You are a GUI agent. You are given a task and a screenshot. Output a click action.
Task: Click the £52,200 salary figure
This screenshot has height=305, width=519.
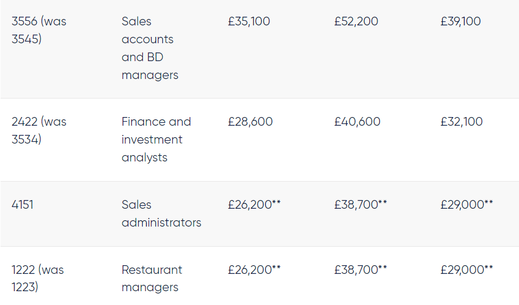(x=356, y=22)
